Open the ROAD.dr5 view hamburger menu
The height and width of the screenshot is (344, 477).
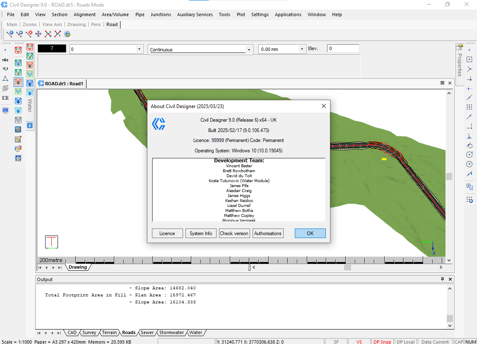(x=442, y=83)
